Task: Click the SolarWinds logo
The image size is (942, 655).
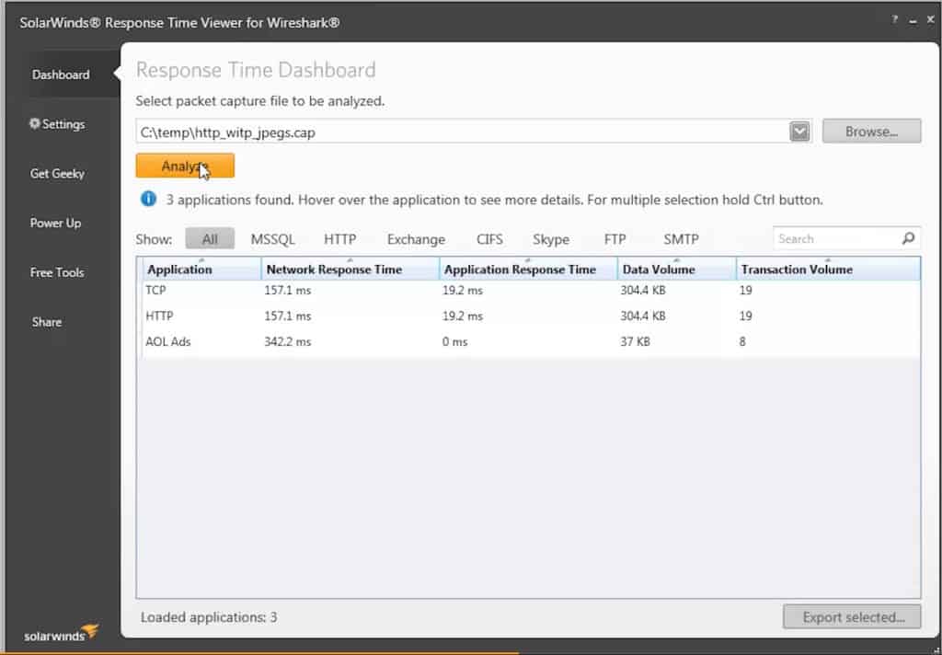Action: click(62, 633)
